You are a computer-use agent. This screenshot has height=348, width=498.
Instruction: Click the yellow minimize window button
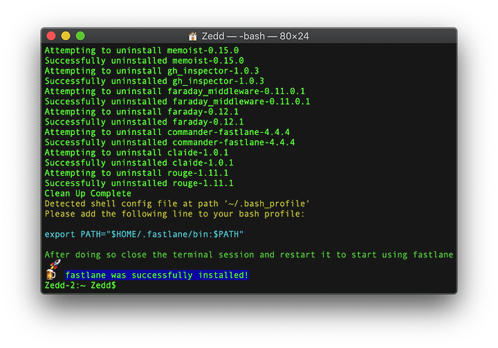coord(66,36)
